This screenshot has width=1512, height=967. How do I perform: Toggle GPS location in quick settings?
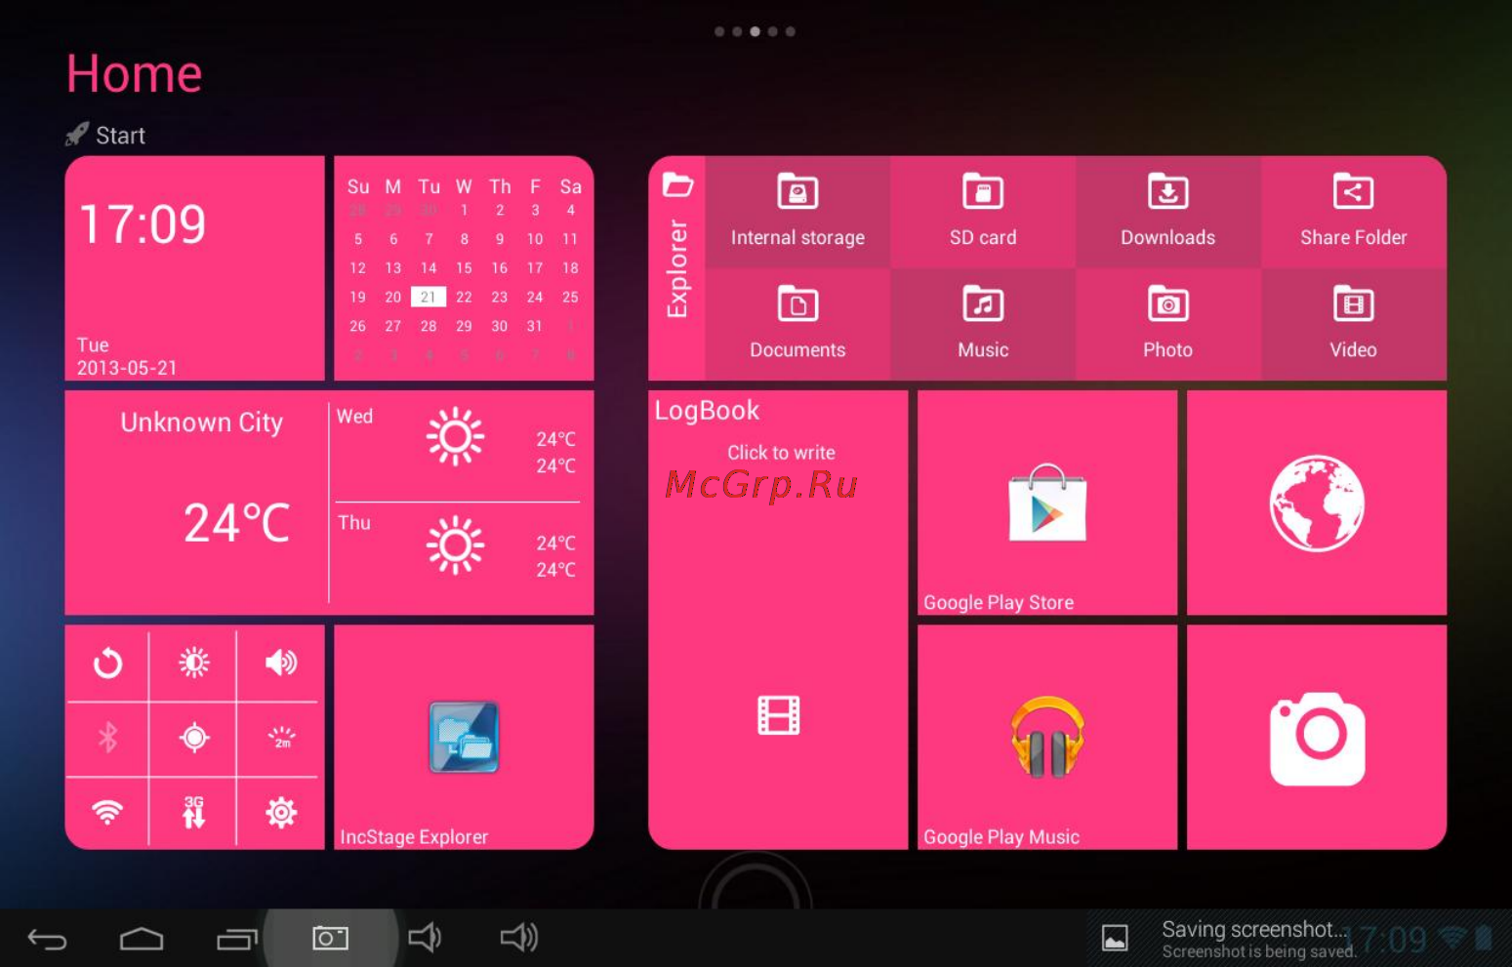(x=193, y=738)
